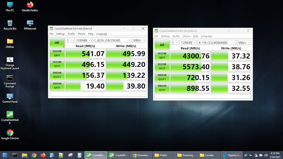Open MB/s unit dropdown in right window
This screenshot has width=283, height=159.
244,43
